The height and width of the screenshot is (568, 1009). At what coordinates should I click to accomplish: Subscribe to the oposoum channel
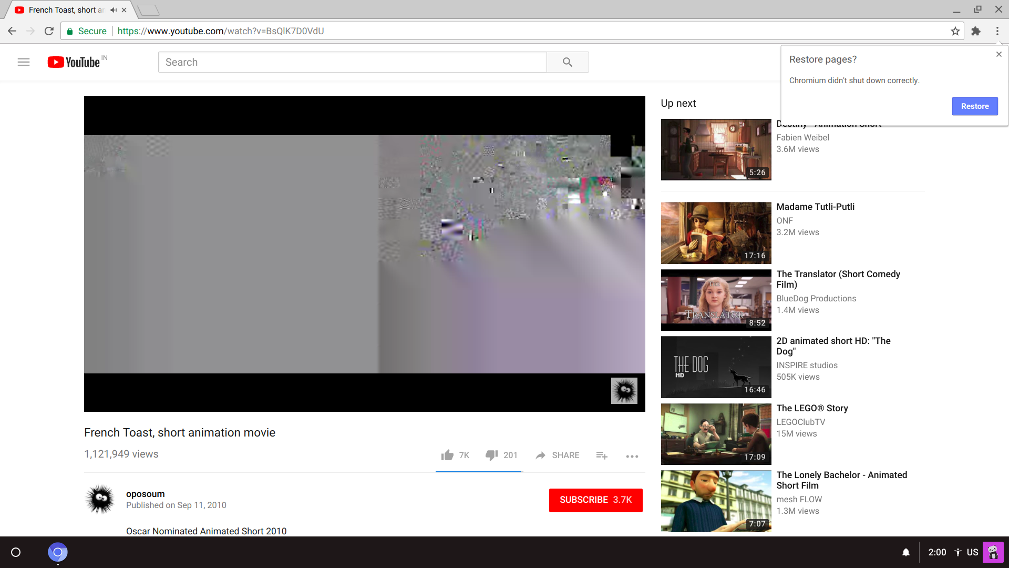click(595, 500)
